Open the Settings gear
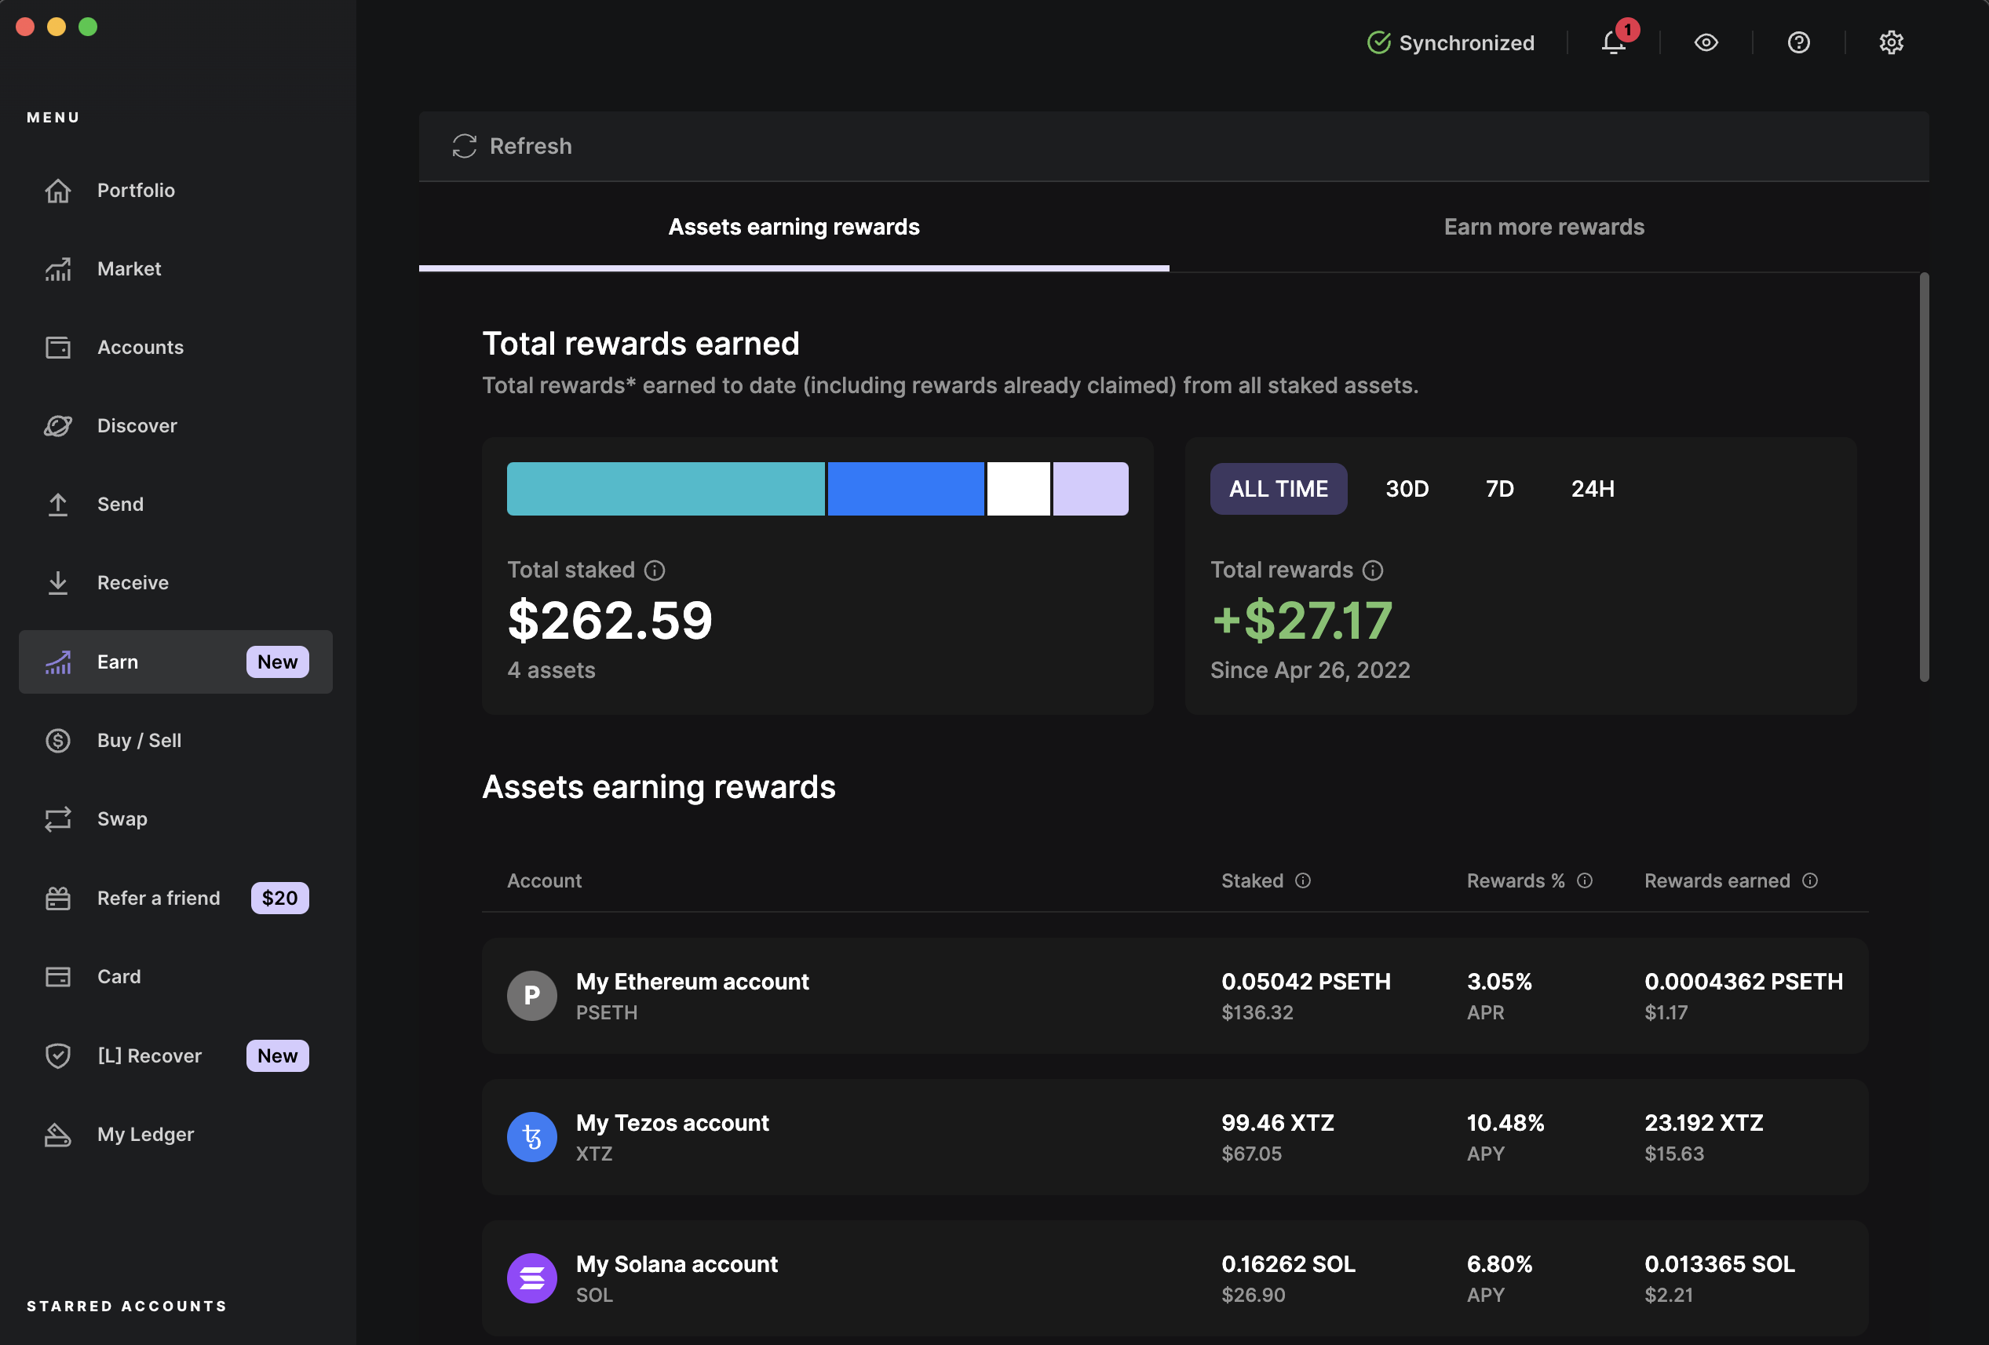The height and width of the screenshot is (1345, 1989). 1891,42
